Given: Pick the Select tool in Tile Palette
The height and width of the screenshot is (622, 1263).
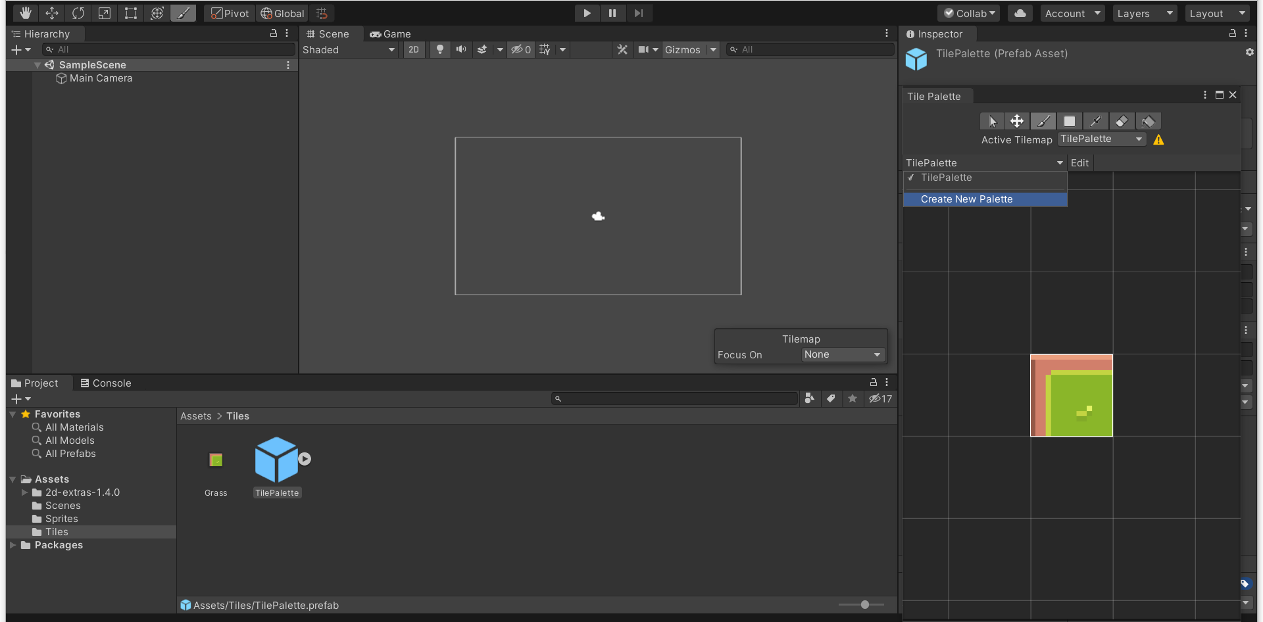Looking at the screenshot, I should pyautogui.click(x=993, y=121).
